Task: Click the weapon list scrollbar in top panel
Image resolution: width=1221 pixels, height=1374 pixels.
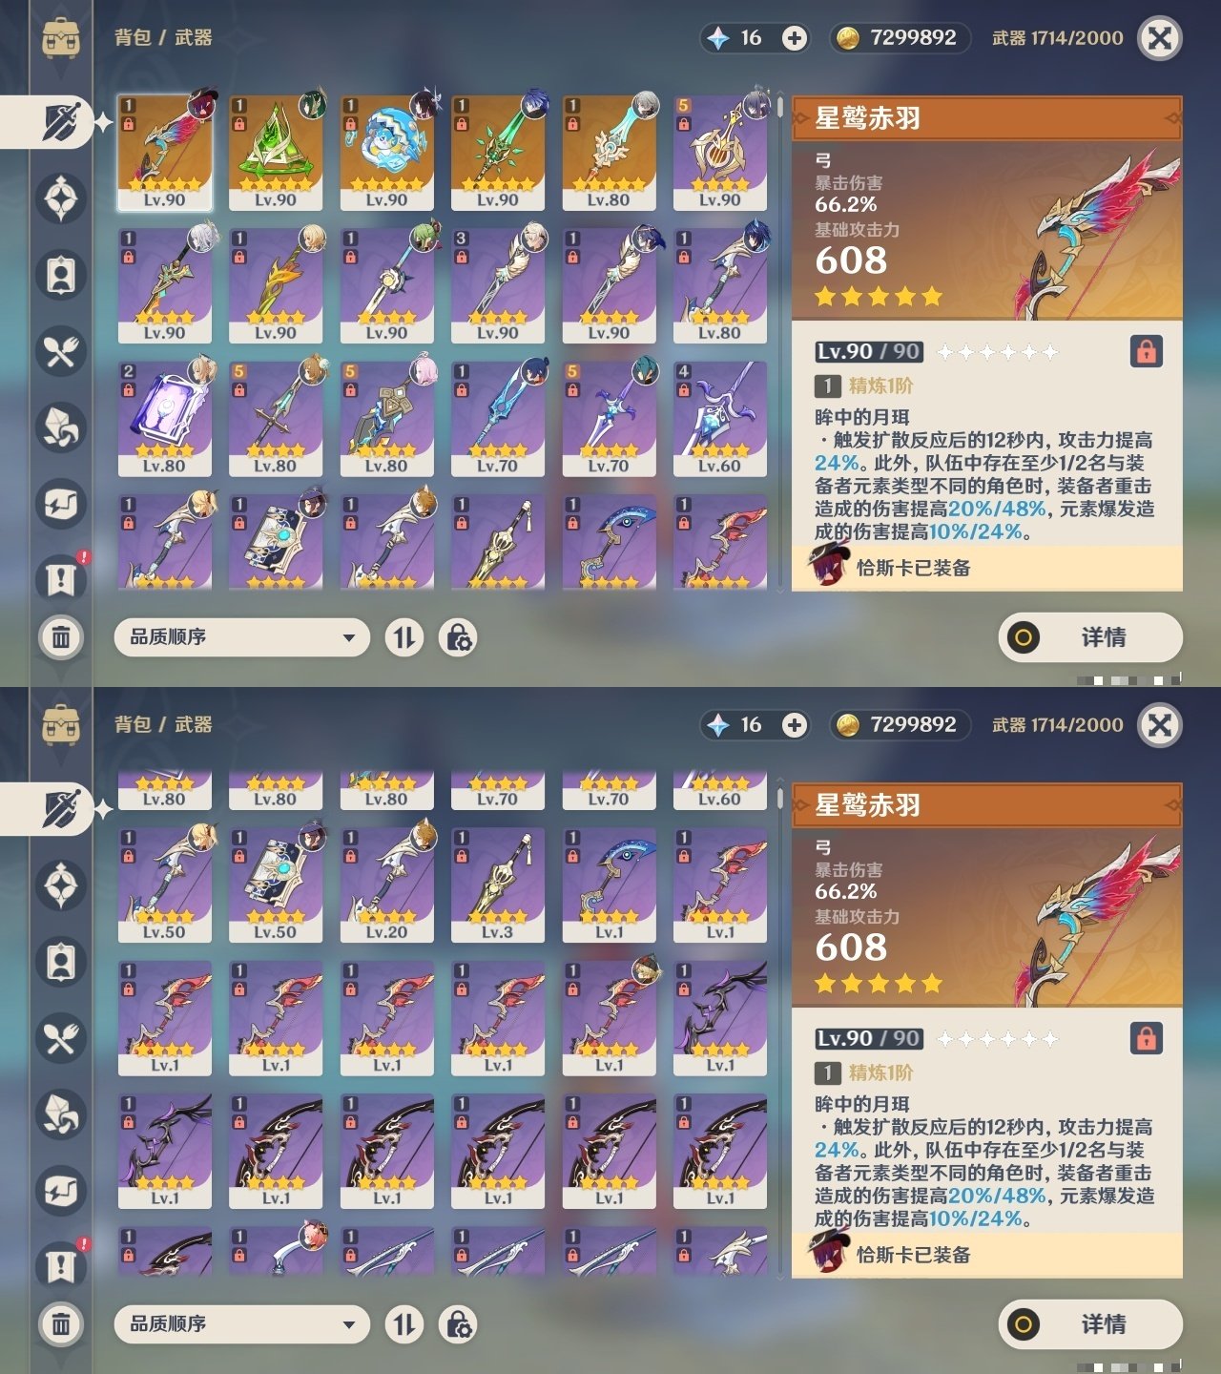Action: tap(780, 343)
